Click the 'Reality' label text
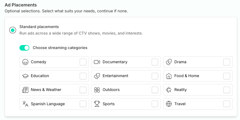Image resolution: width=240 pixels, height=120 pixels. coord(180,90)
